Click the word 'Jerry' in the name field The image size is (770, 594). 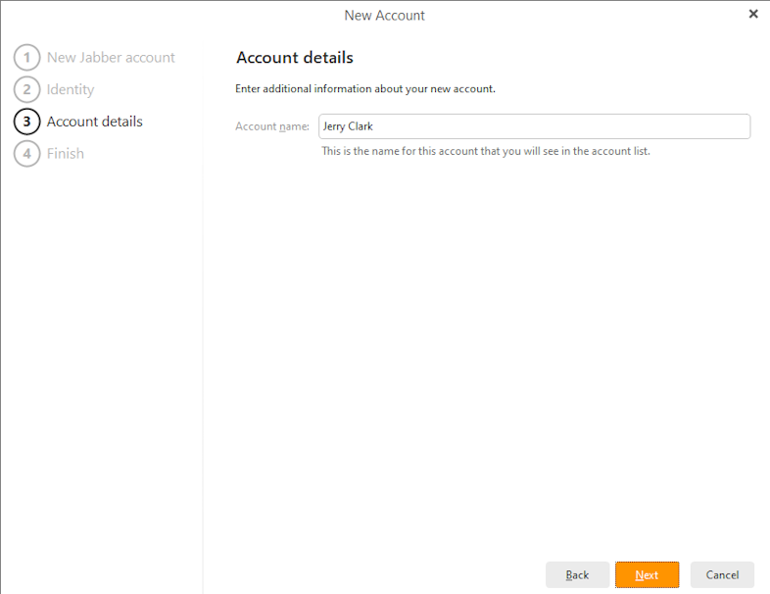click(x=336, y=126)
